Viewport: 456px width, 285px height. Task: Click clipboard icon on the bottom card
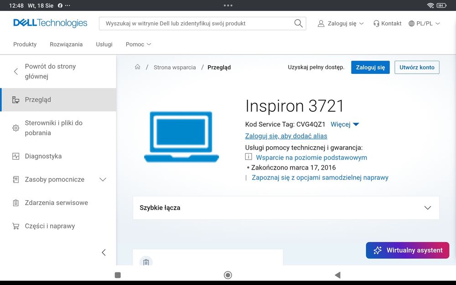146,262
